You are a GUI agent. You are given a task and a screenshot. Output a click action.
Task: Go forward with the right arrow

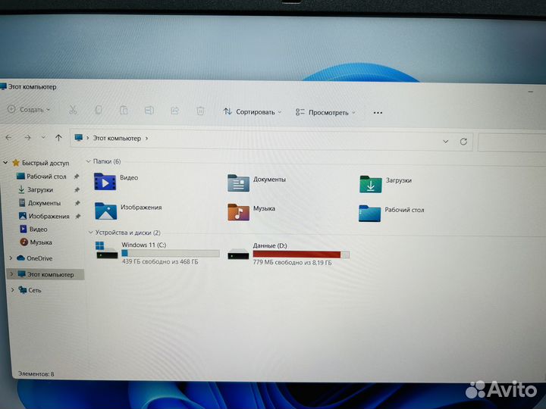click(x=27, y=138)
